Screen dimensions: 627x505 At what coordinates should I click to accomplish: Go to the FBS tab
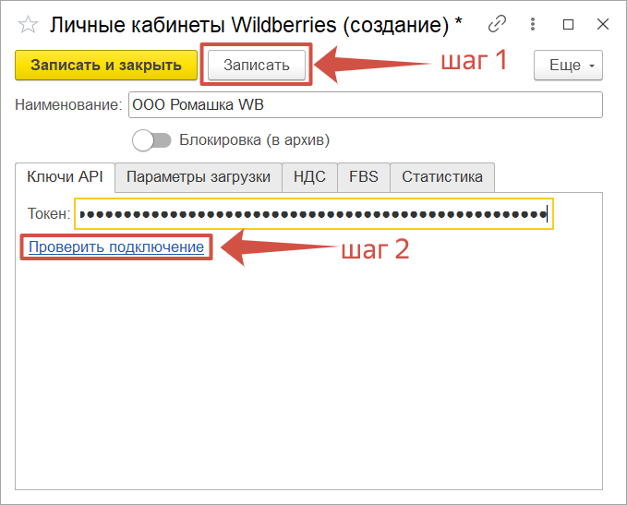click(363, 176)
